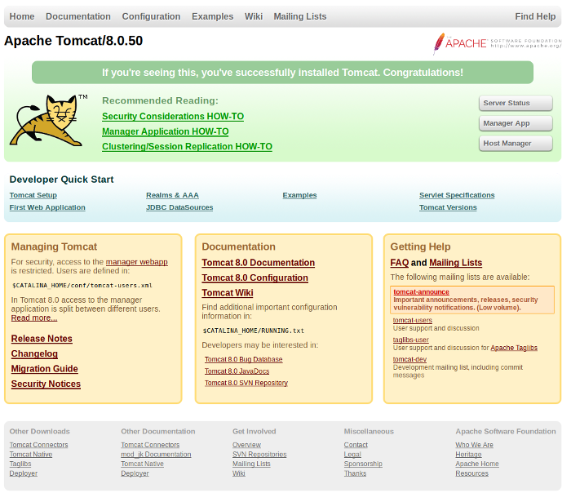Open Deployer under Other Documentation
Screen dimensions: 571x493
[135, 473]
